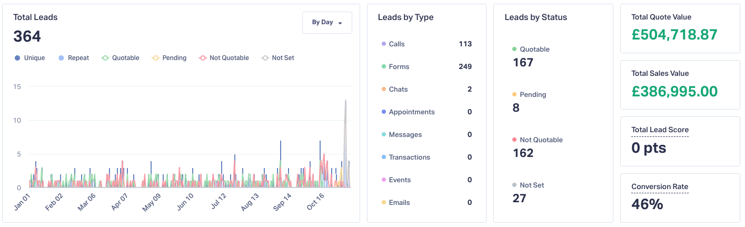Image resolution: width=745 pixels, height=227 pixels.
Task: Toggle the Unique series in chart legend
Action: (31, 58)
